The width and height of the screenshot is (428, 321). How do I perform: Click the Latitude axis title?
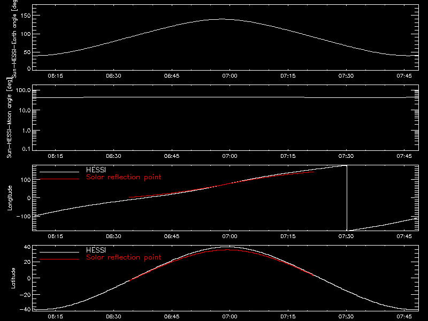[x=13, y=278]
